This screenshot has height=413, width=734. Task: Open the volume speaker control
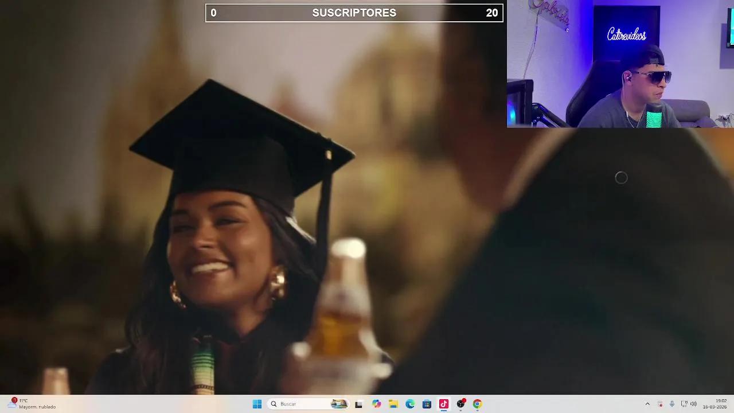tap(693, 404)
